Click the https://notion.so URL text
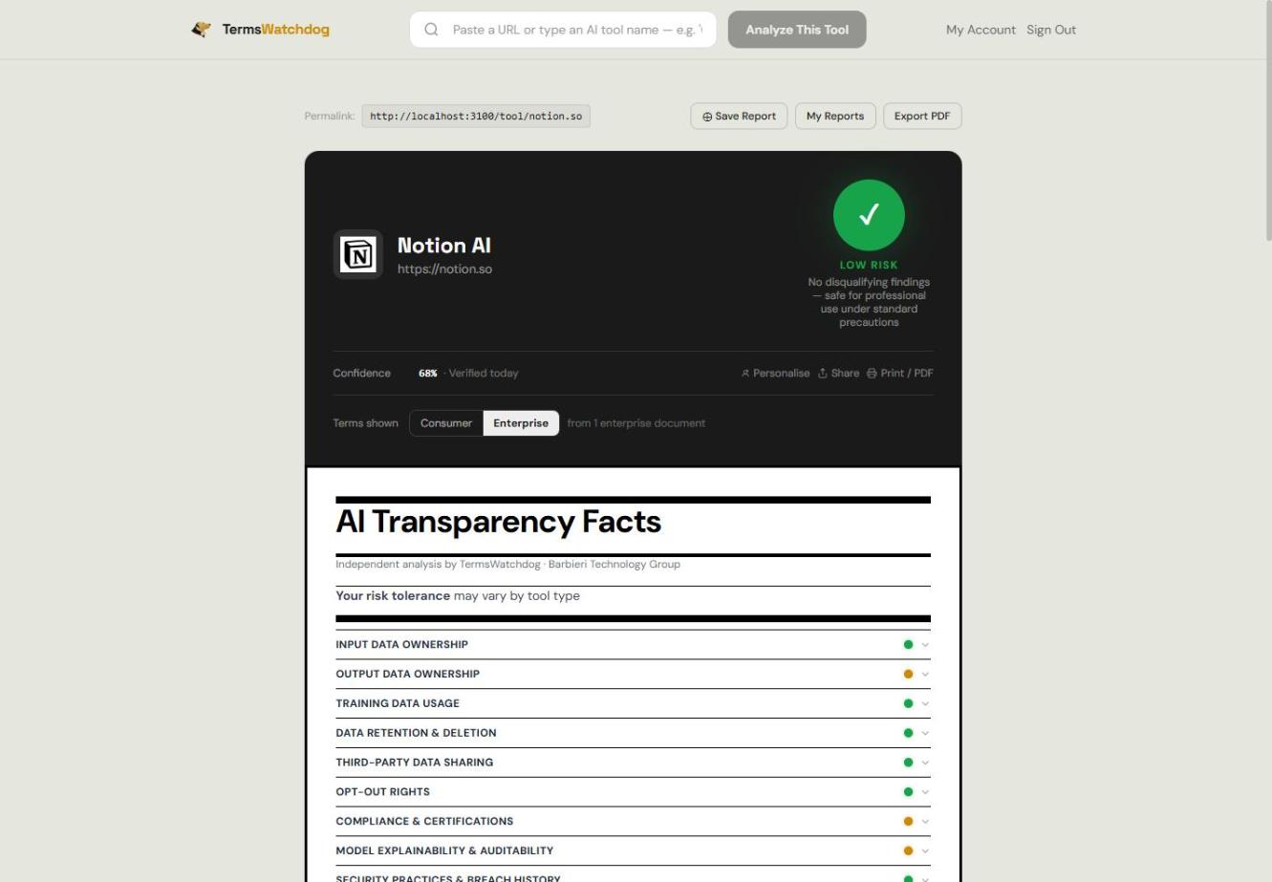Screen dimensions: 1272x882 pyautogui.click(x=444, y=269)
